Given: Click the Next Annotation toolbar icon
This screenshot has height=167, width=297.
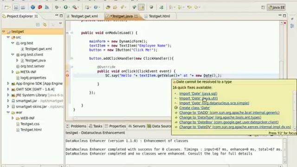Looking at the screenshot, I should [170, 7].
